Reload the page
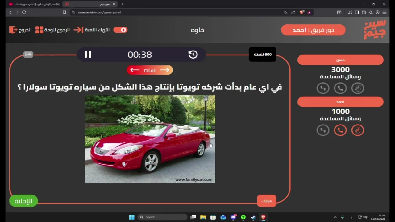 click(24, 12)
